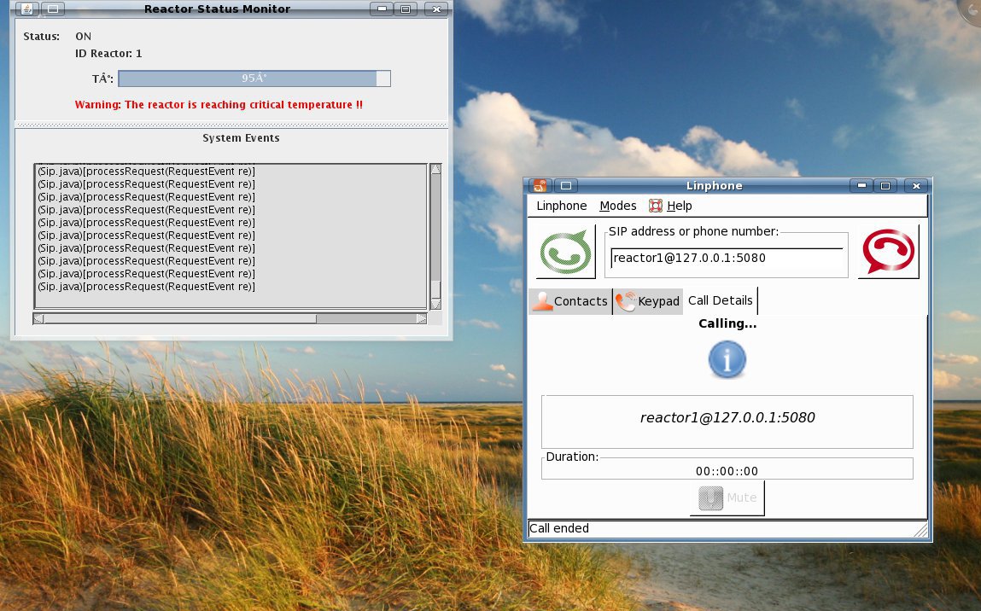Viewport: 981px width, 611px height.
Task: Click the italic reactor1@127.0.0.1:5080 callee text
Action: coord(727,418)
